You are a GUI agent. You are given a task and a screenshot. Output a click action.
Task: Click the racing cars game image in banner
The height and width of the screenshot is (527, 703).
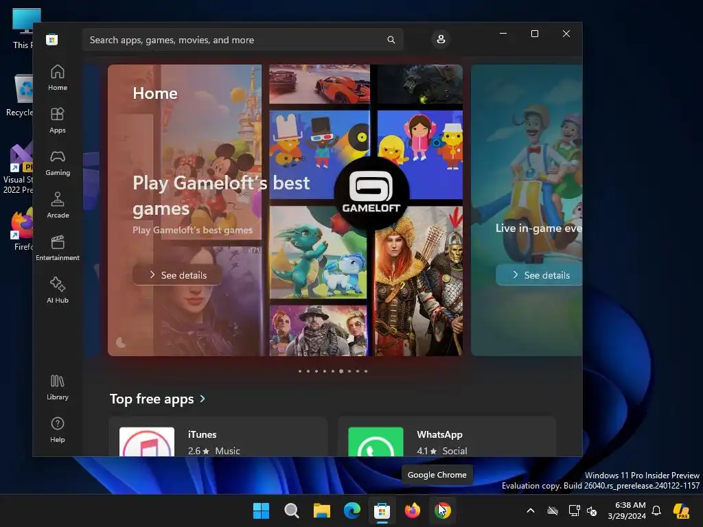tap(320, 84)
